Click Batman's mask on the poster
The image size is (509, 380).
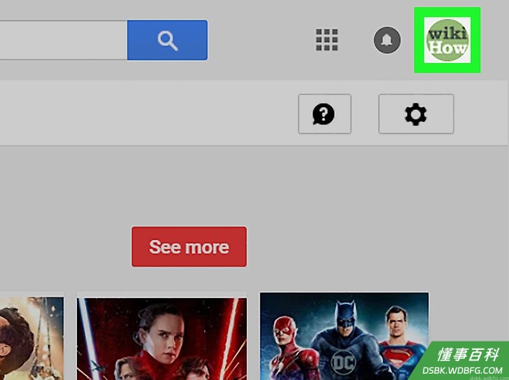pos(346,314)
